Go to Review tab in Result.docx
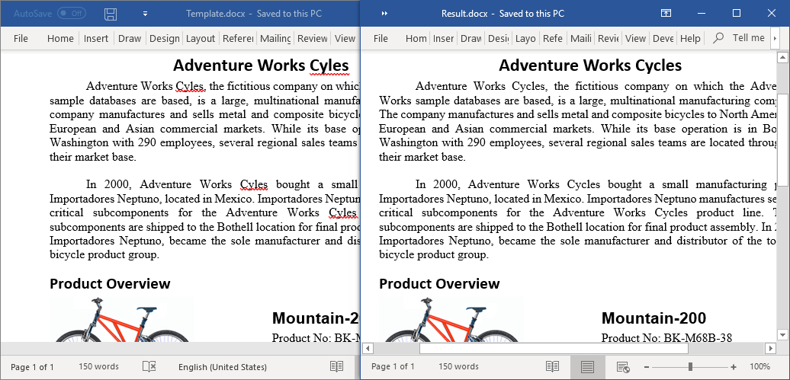790x380 pixels. [x=608, y=38]
